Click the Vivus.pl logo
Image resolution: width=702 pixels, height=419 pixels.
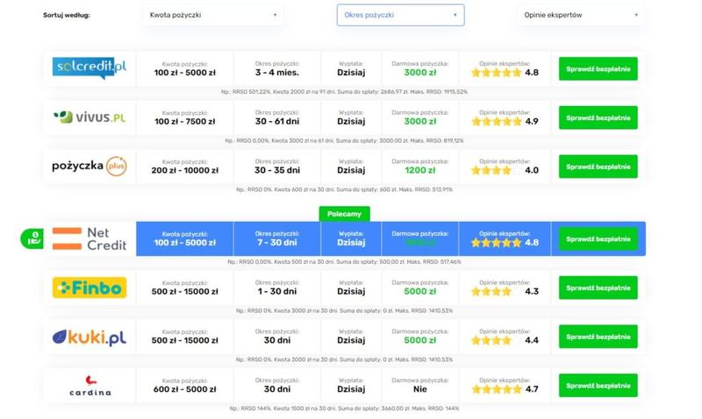pos(90,117)
